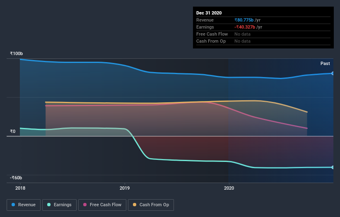
Task: Click the Past label on the chart
Action: click(x=325, y=63)
